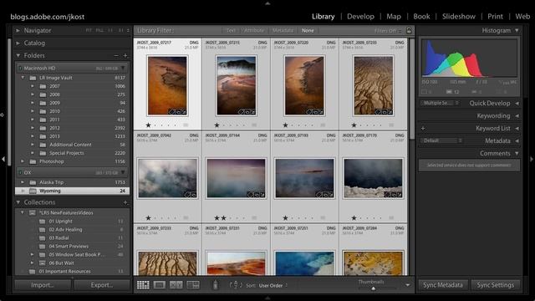Open Quick Develop saved preset dropdown
Viewport: 535px width, 301px height.
click(x=440, y=103)
